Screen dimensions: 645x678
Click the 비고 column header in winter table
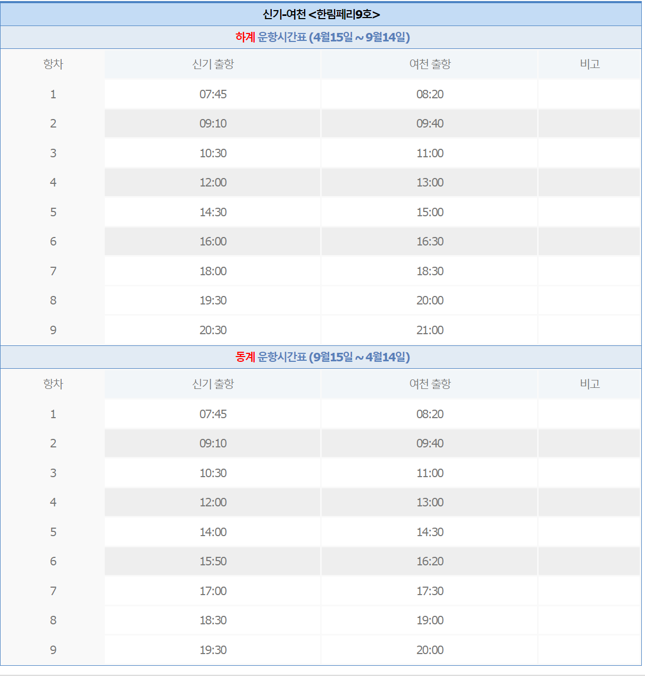point(590,384)
